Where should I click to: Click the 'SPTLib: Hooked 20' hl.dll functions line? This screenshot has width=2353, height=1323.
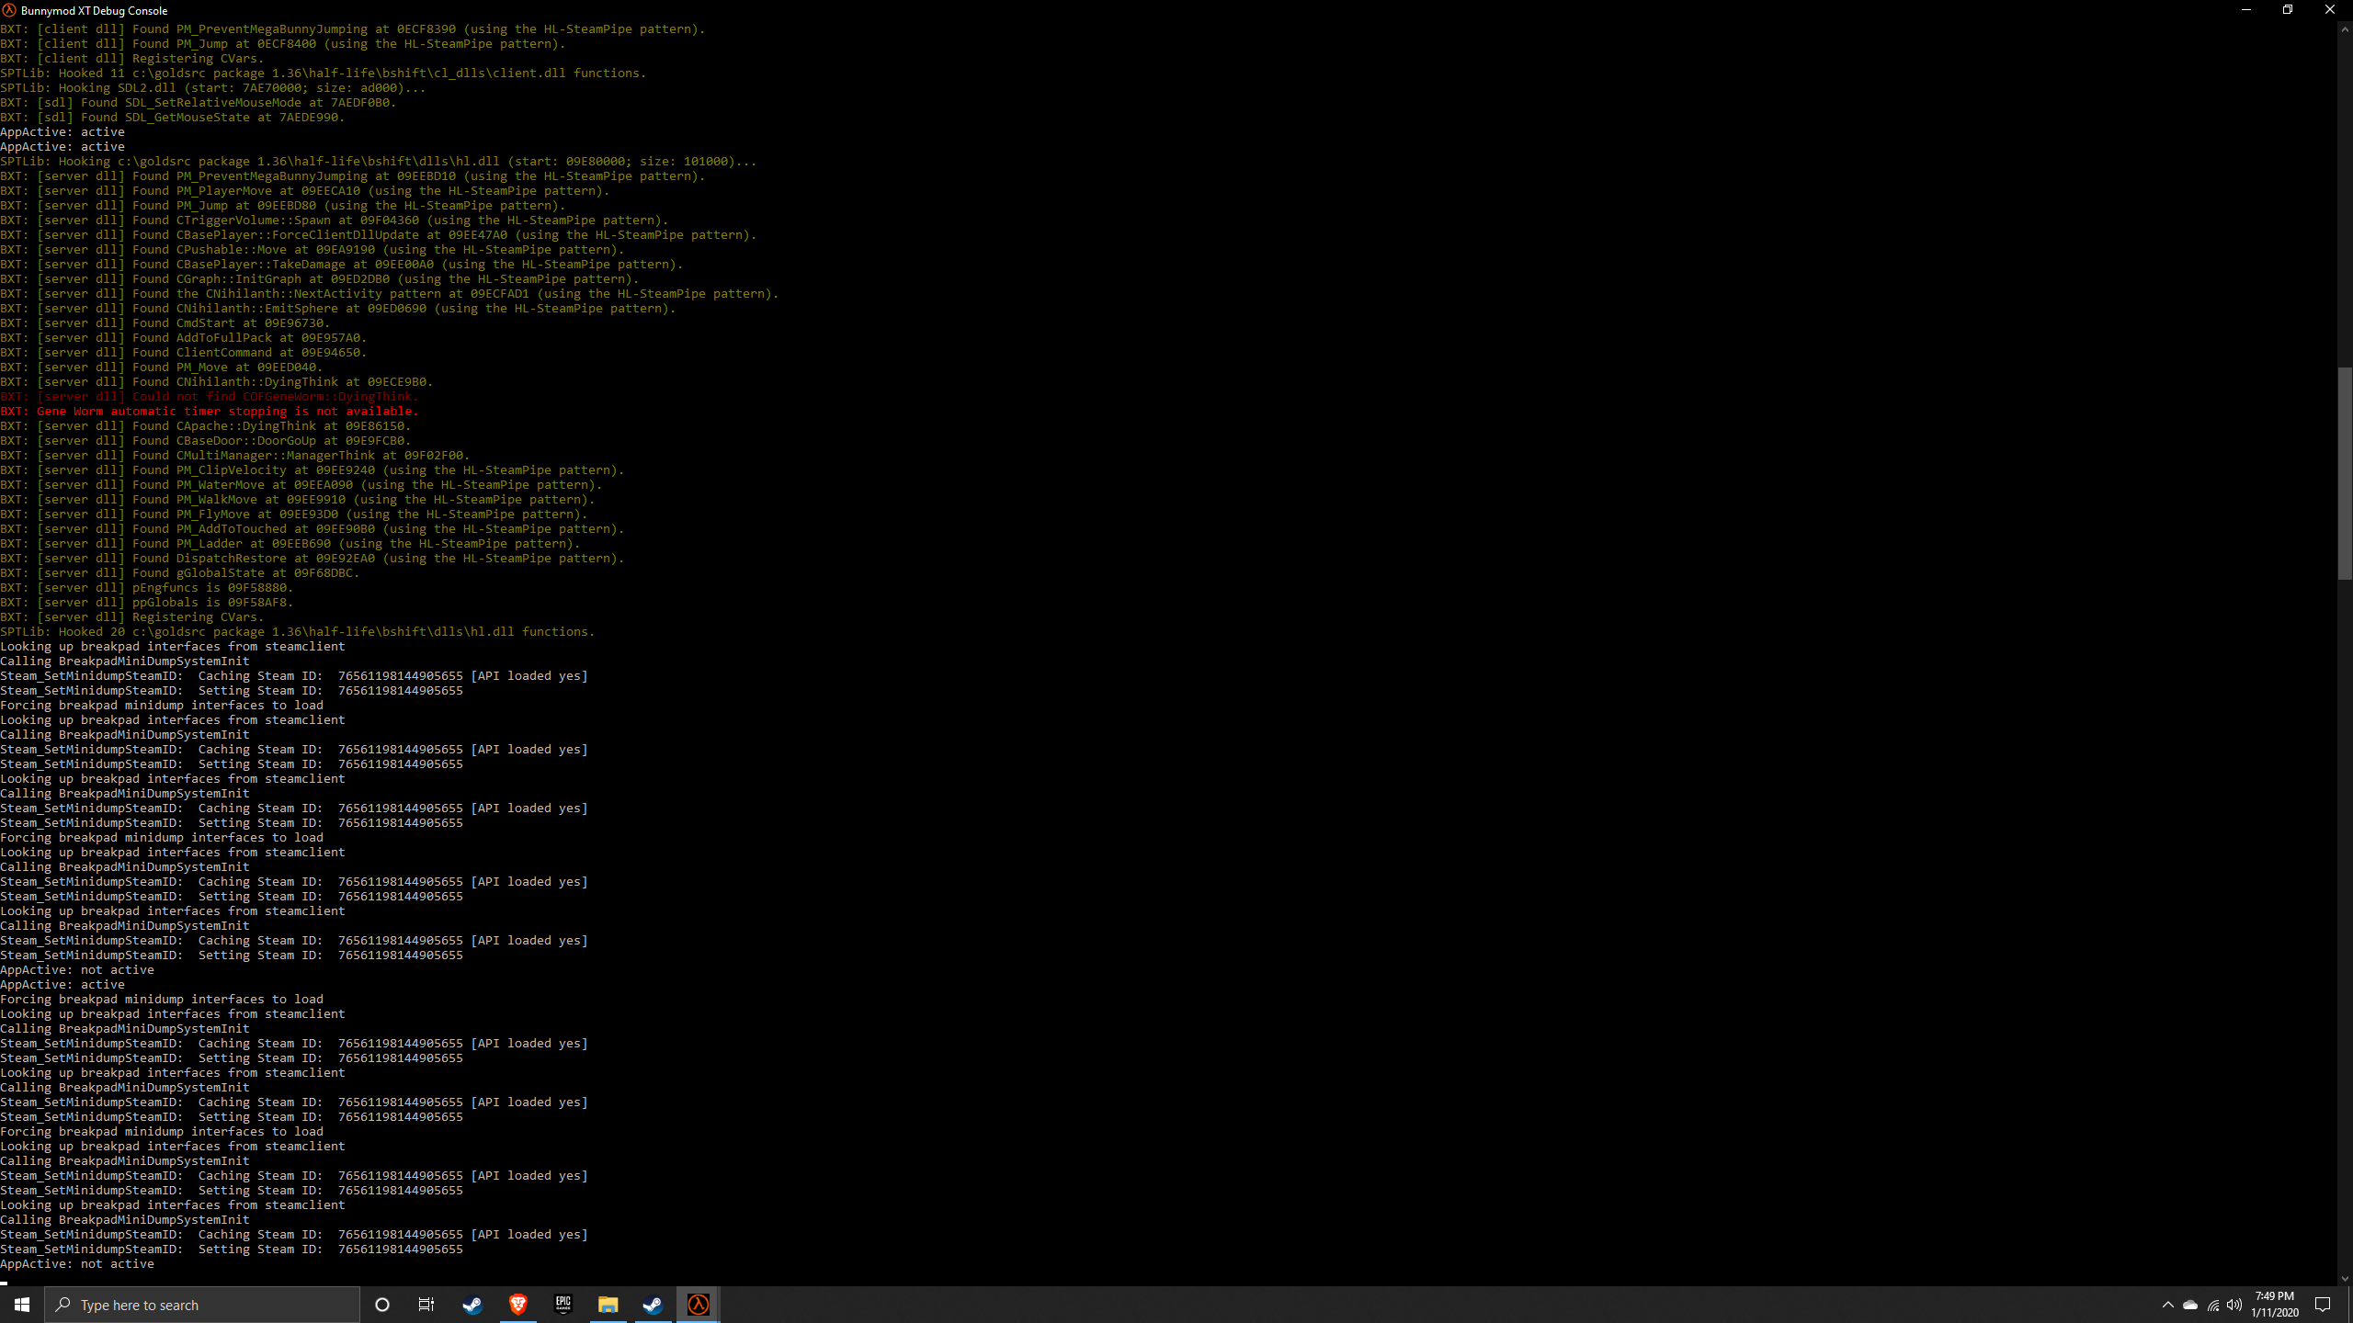click(x=298, y=632)
